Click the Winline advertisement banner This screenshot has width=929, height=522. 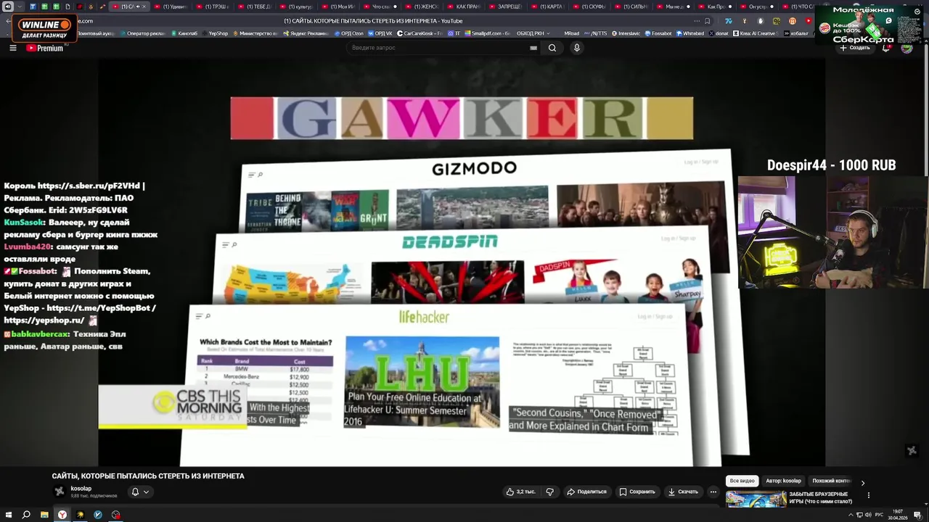[x=45, y=29]
